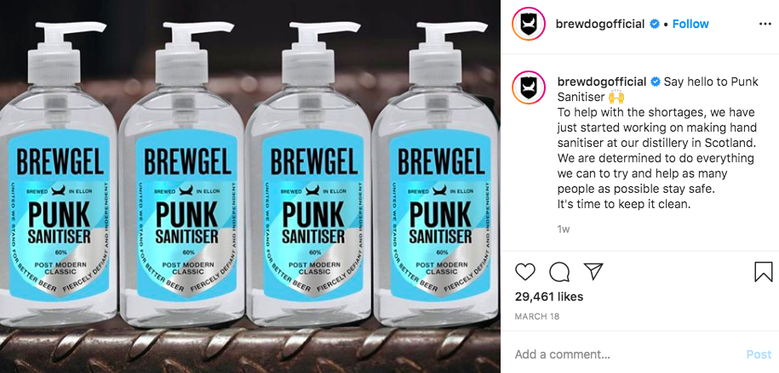Share the post using the paper plane icon
Image resolution: width=779 pixels, height=373 pixels.
pos(593,271)
